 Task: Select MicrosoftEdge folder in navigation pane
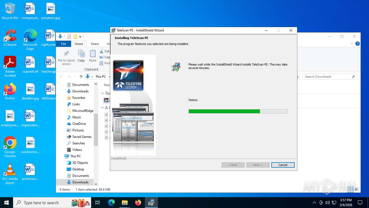[83, 111]
